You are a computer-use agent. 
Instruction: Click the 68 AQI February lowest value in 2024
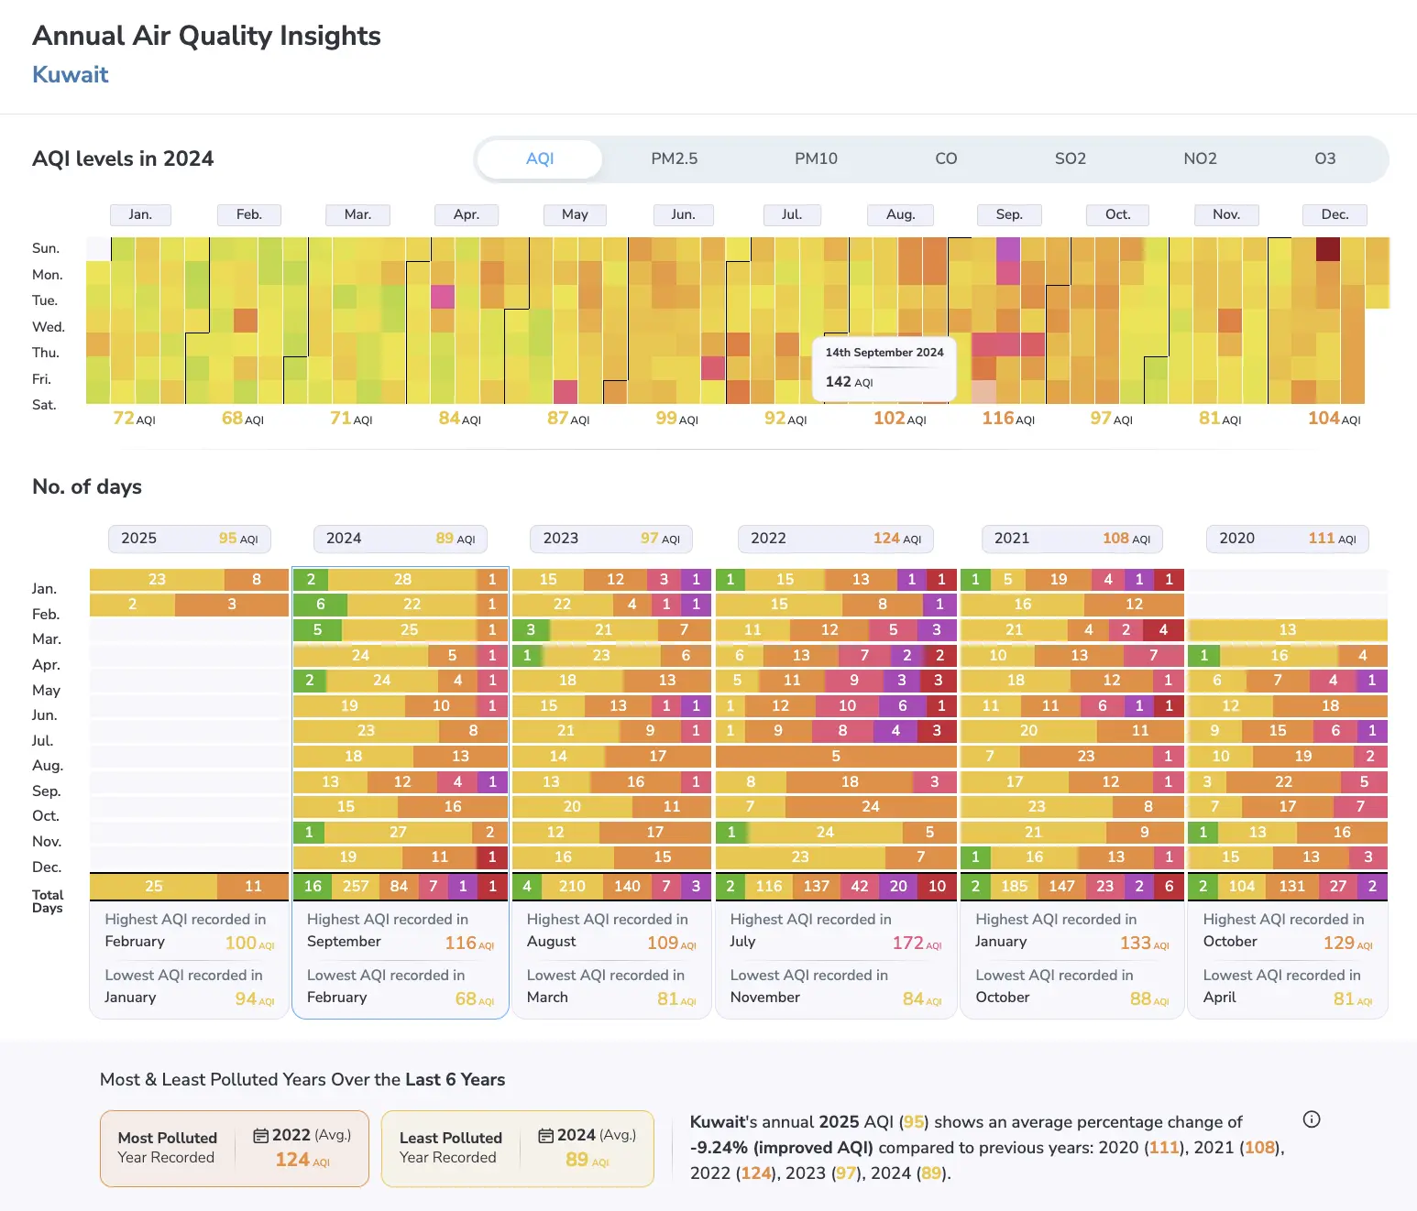475,999
